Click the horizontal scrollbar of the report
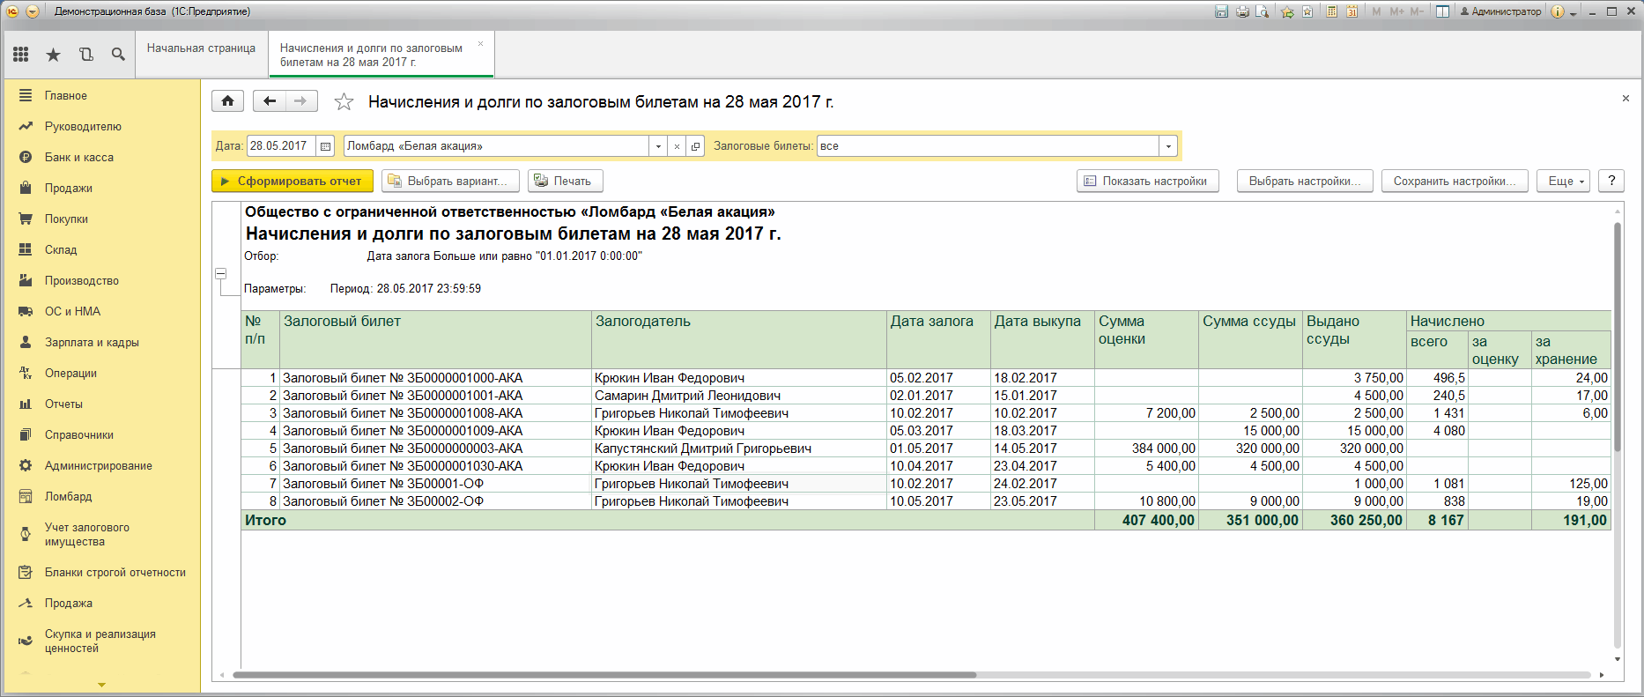The image size is (1644, 697). pos(604,675)
